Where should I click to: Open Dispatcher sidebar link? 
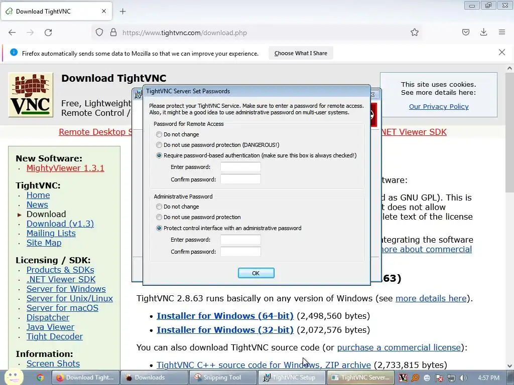48,317
